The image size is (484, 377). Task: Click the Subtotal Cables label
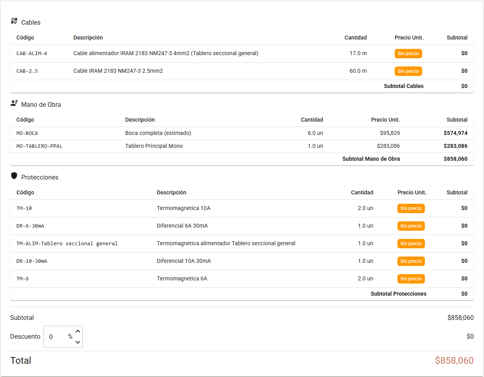tap(403, 86)
